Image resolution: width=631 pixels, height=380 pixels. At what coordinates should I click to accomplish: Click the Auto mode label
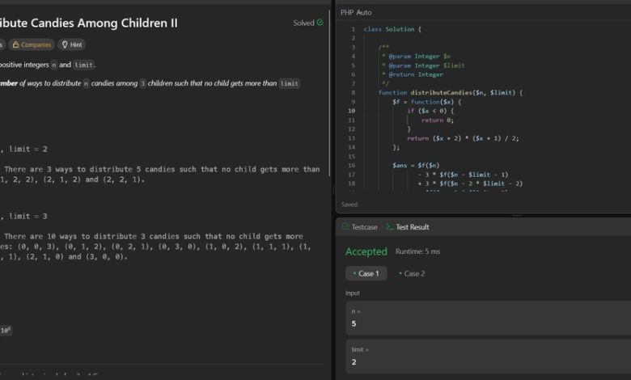click(x=364, y=12)
